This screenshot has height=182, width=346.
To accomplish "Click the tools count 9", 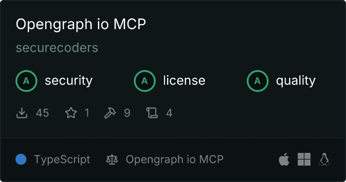I will 127,113.
